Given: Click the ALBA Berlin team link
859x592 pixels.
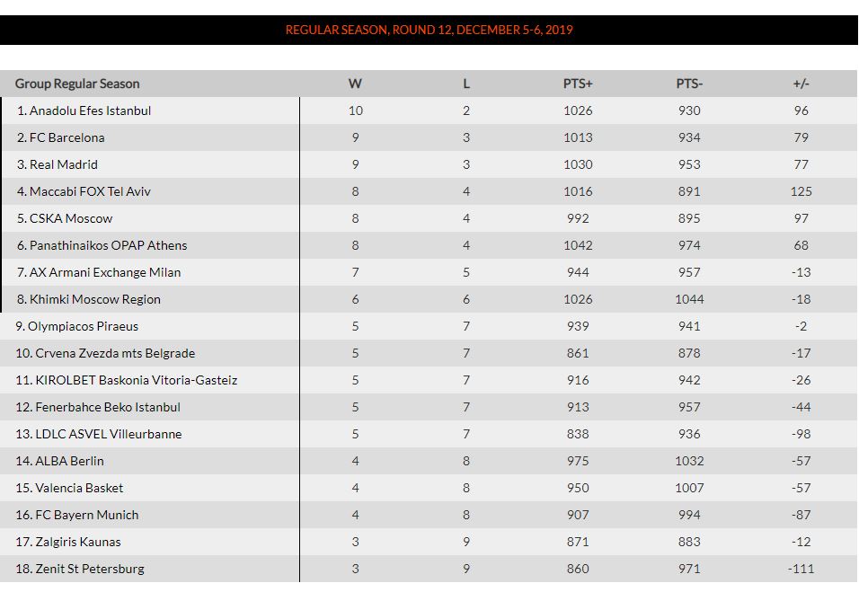Looking at the screenshot, I should tap(69, 461).
